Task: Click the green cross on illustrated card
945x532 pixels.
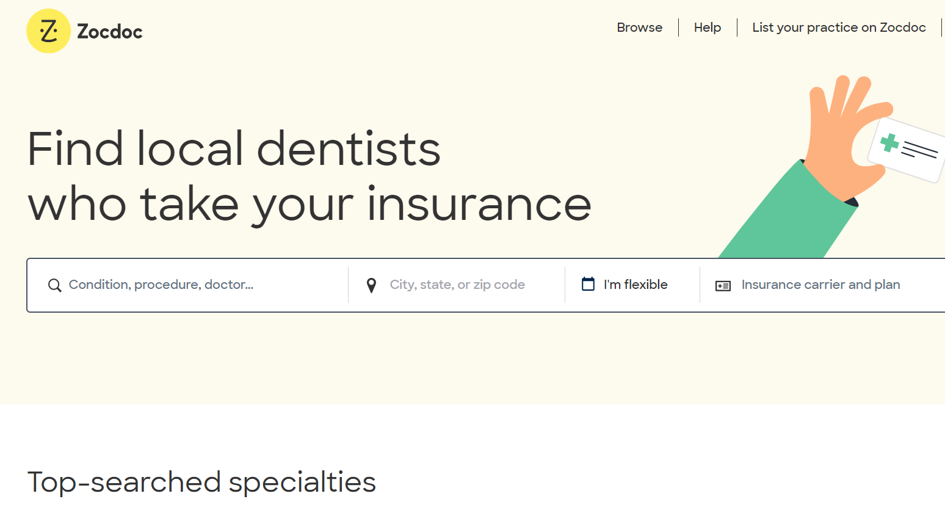Action: click(889, 143)
